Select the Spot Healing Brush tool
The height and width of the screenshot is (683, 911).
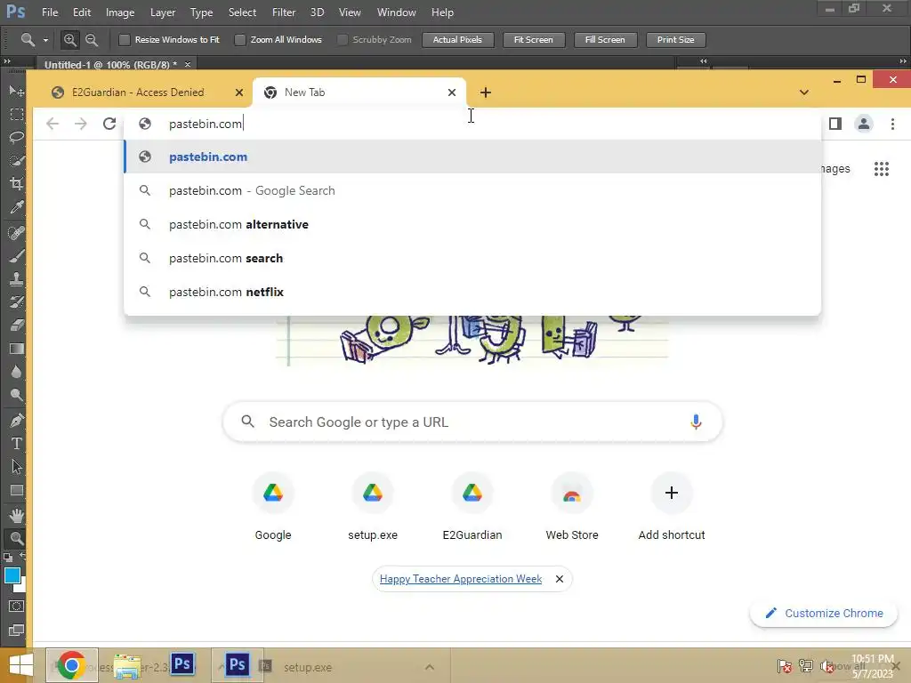(16, 232)
